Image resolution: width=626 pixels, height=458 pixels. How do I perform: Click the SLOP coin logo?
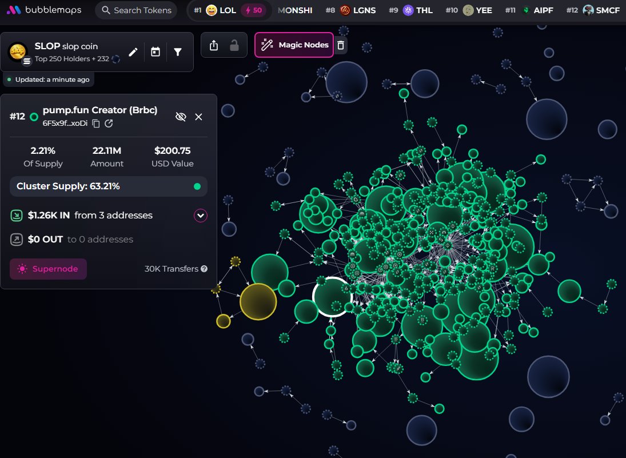(x=18, y=52)
